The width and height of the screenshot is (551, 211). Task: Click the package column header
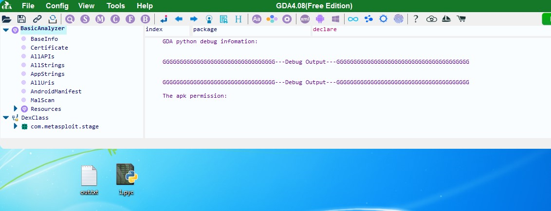[x=251, y=31]
